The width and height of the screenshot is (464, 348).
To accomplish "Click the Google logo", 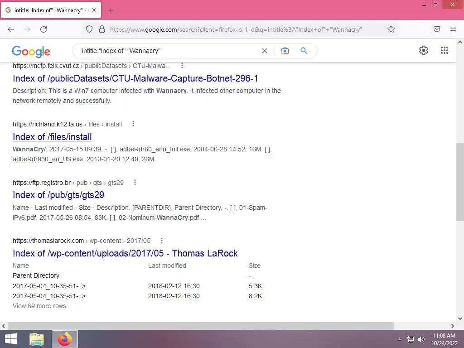I will tap(31, 52).
